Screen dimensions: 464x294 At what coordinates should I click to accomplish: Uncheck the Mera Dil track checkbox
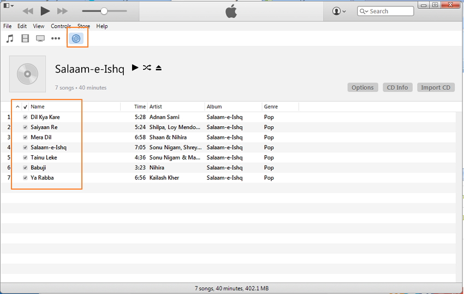[25, 137]
